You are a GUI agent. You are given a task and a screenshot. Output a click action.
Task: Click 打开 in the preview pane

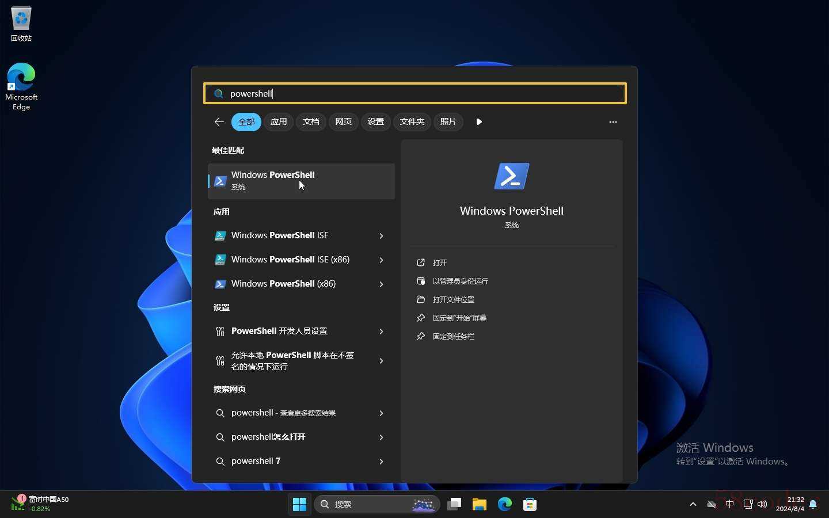[x=439, y=262]
